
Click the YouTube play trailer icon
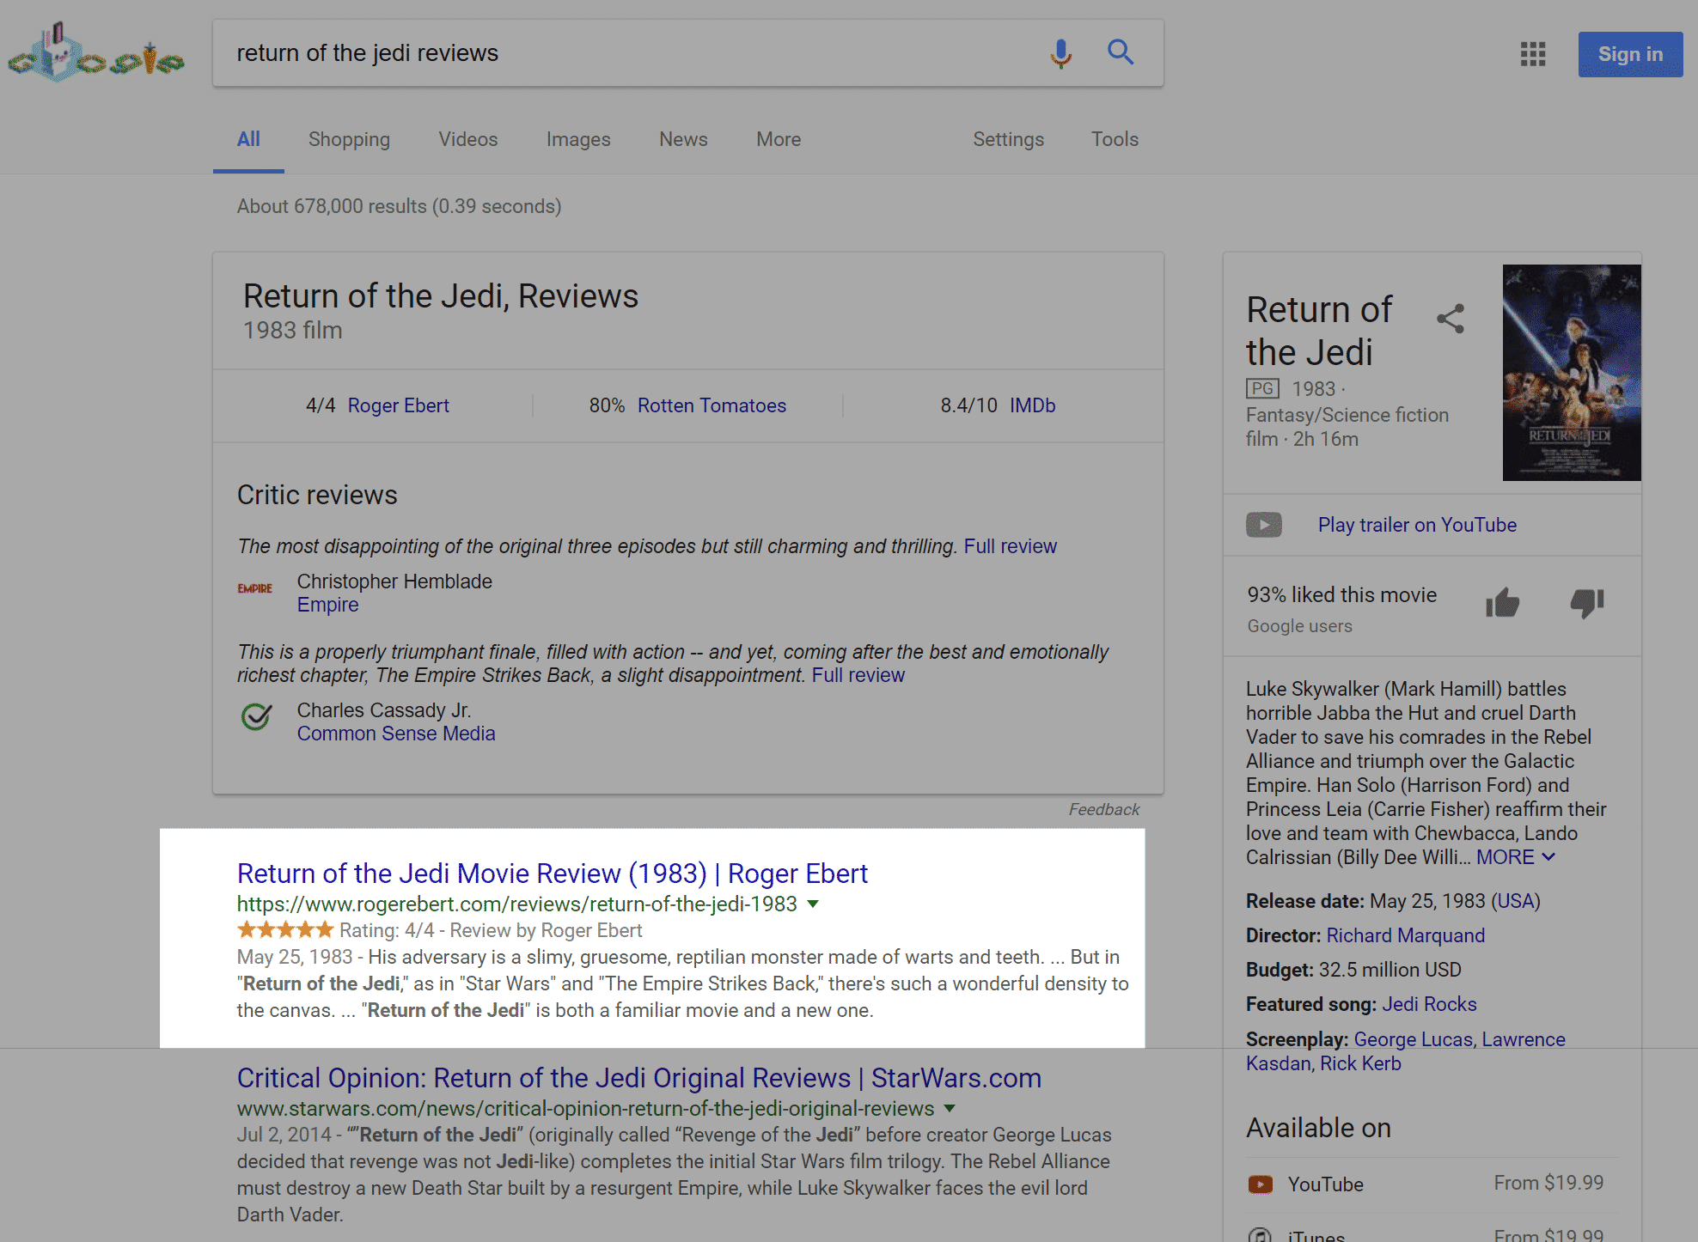pyautogui.click(x=1264, y=525)
